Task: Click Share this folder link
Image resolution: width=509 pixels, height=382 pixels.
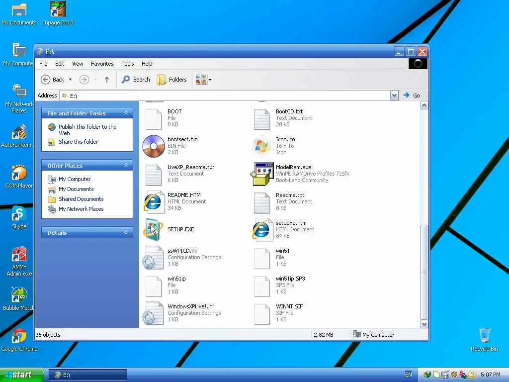Action: 78,142
